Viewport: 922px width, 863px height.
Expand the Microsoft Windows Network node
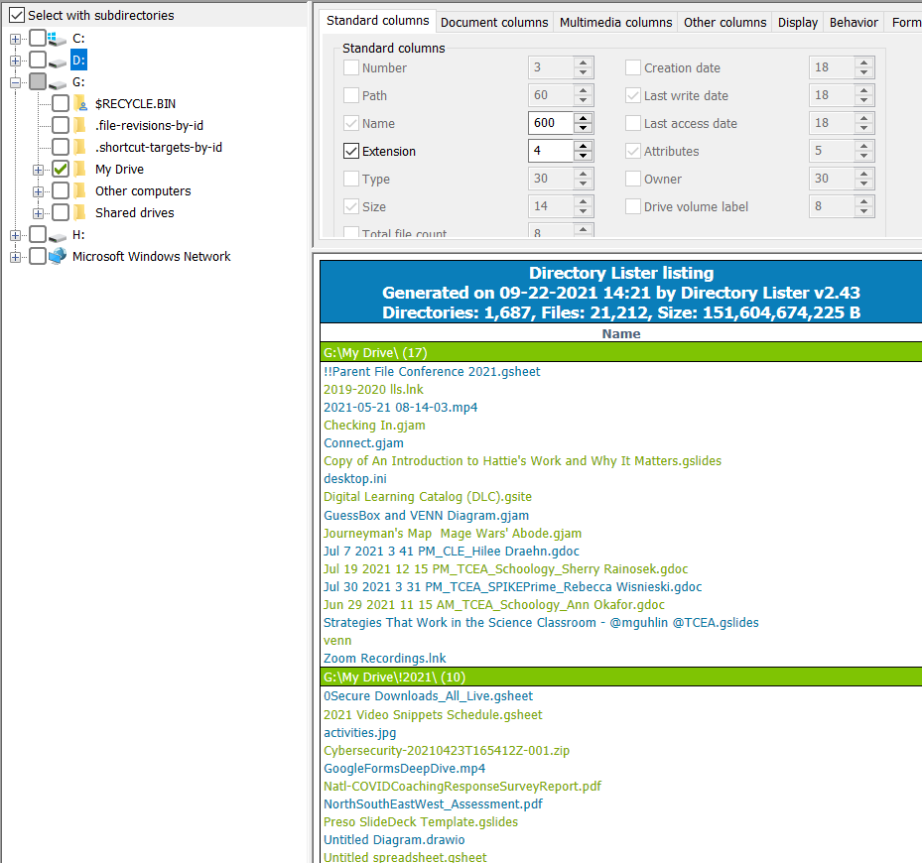tap(15, 258)
